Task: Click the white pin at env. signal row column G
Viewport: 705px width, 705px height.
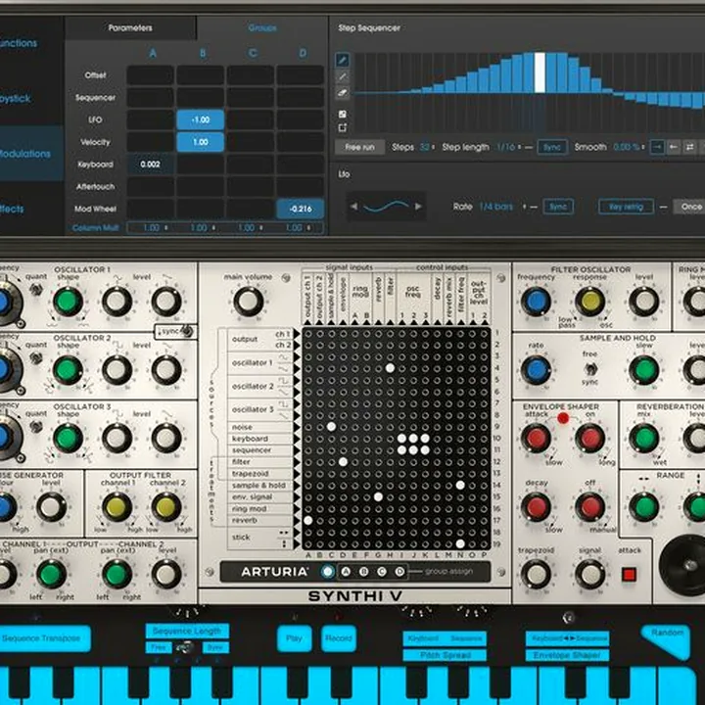Action: pyautogui.click(x=378, y=496)
